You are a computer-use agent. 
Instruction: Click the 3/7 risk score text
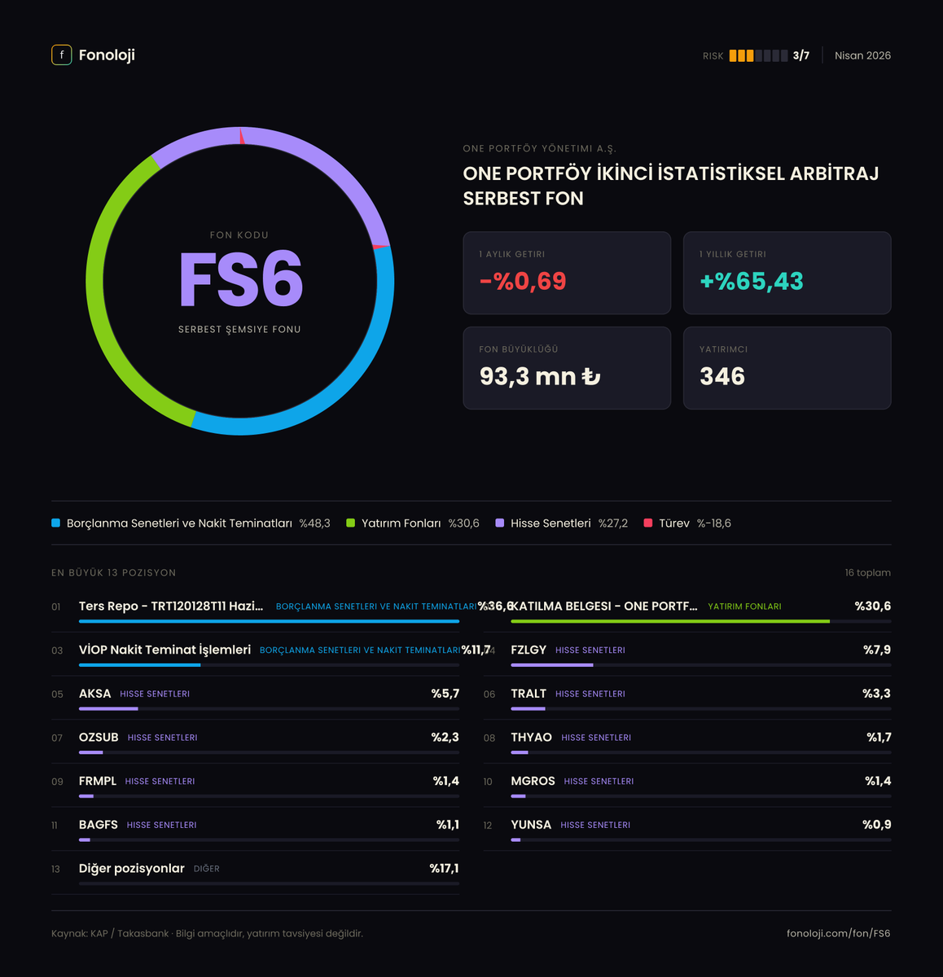[x=801, y=55]
